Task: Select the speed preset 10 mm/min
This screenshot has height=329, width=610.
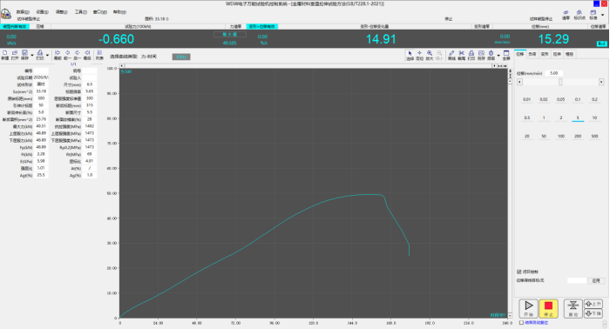Action: tap(594, 117)
